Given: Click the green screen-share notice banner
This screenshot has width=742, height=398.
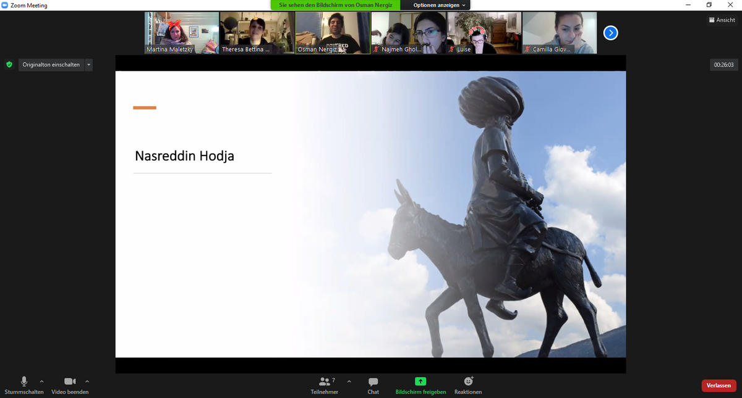Looking at the screenshot, I should click(x=335, y=5).
